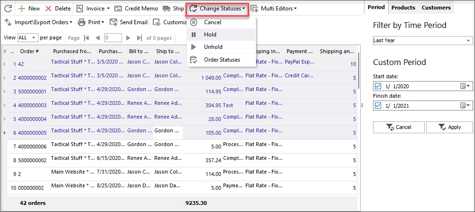Expand the Import\Export Orders dropdown arrow
This screenshot has height=212, width=475.
(x=71, y=22)
